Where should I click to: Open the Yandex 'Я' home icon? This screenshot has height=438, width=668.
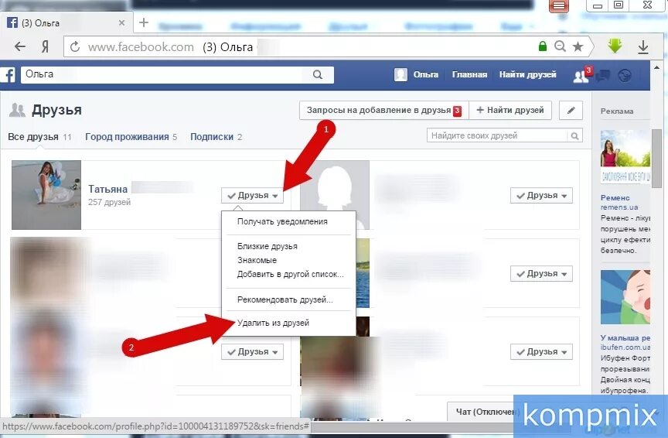(45, 46)
